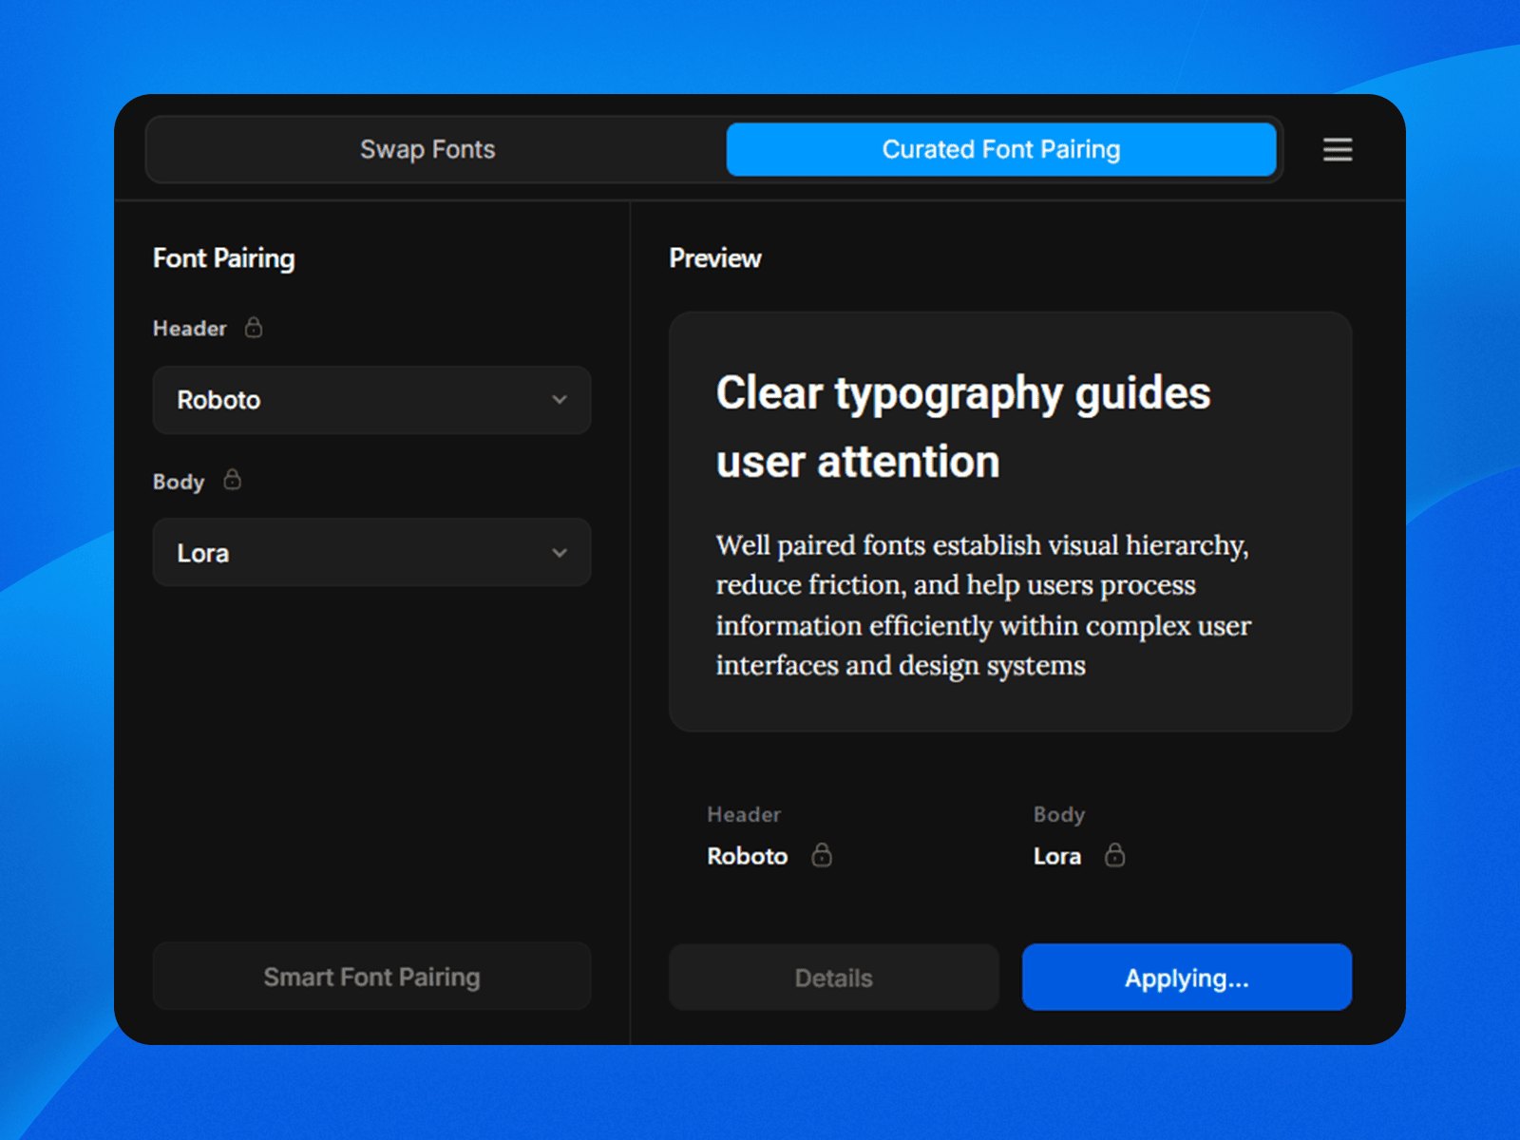This screenshot has height=1140, width=1520.
Task: Switch to the Swap Fonts tab
Action: pos(427,149)
